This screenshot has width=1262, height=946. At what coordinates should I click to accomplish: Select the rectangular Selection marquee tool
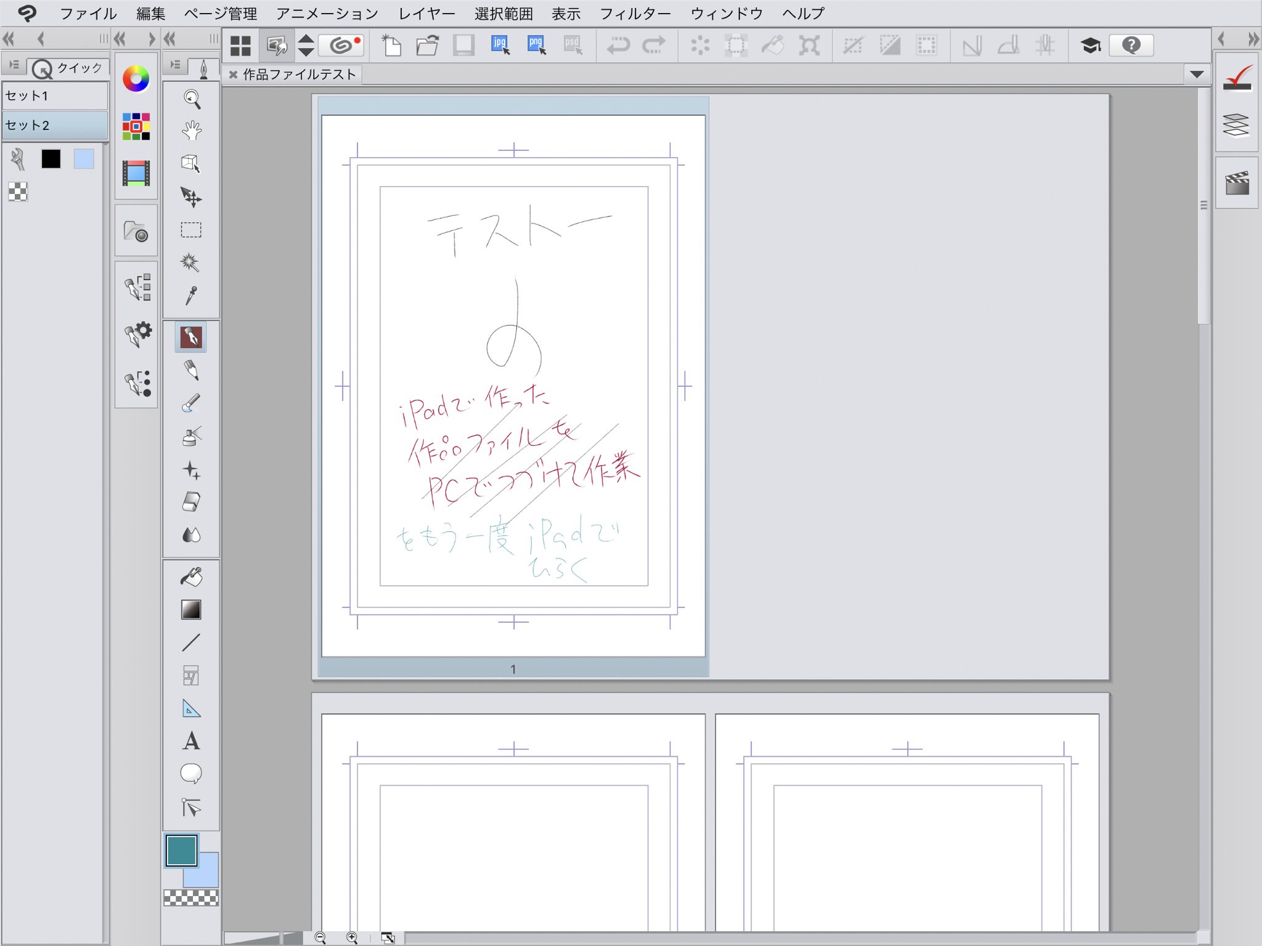[191, 230]
